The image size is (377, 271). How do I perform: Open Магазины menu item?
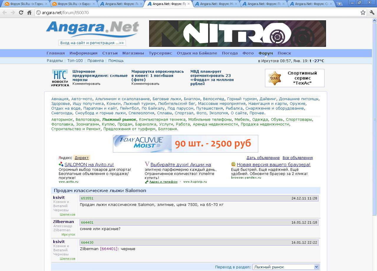coord(133,53)
